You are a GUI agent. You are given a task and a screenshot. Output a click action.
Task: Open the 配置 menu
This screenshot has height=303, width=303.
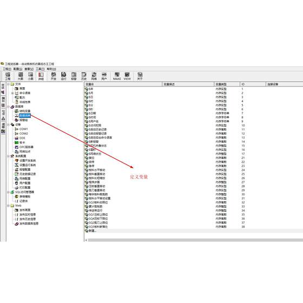click(x=18, y=69)
